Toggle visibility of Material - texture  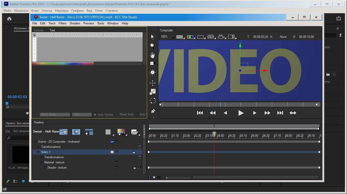click(x=117, y=162)
